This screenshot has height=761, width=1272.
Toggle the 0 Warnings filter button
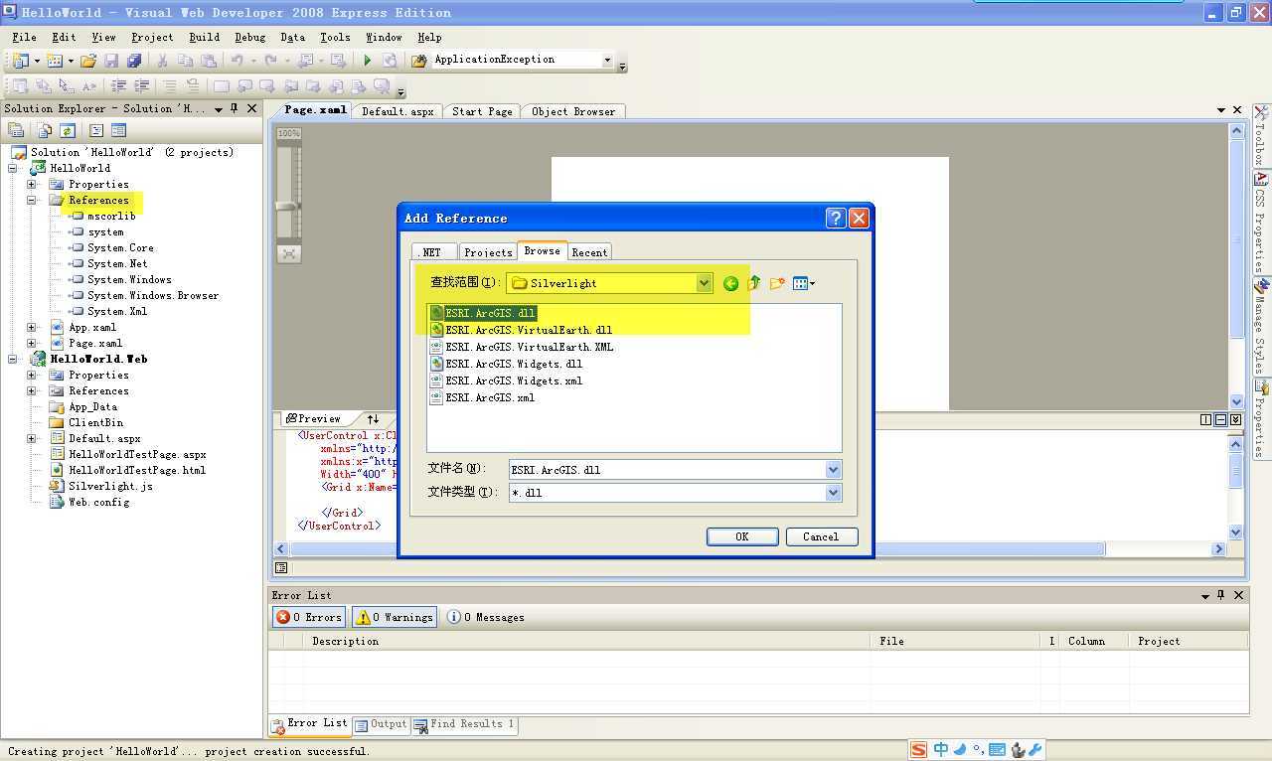[394, 617]
